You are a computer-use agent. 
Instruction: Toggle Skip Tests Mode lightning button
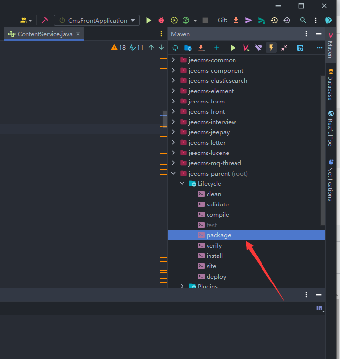tap(271, 48)
